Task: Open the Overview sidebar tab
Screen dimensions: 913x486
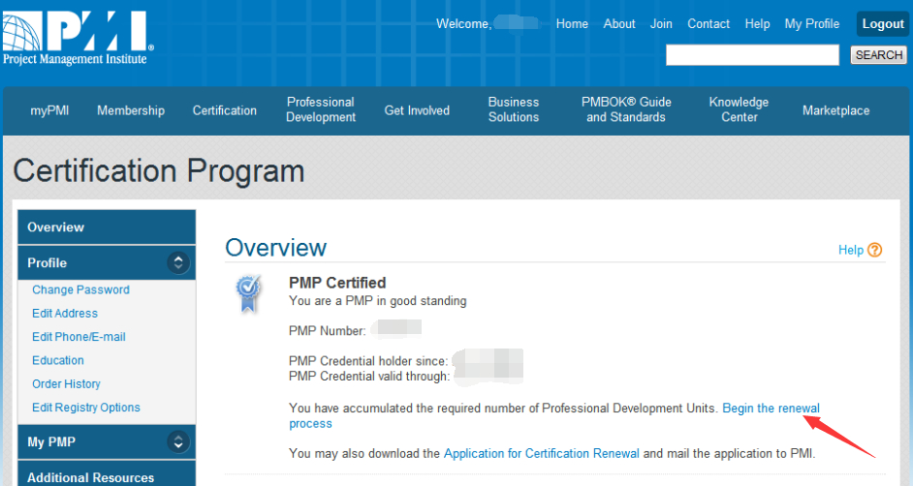Action: point(107,228)
